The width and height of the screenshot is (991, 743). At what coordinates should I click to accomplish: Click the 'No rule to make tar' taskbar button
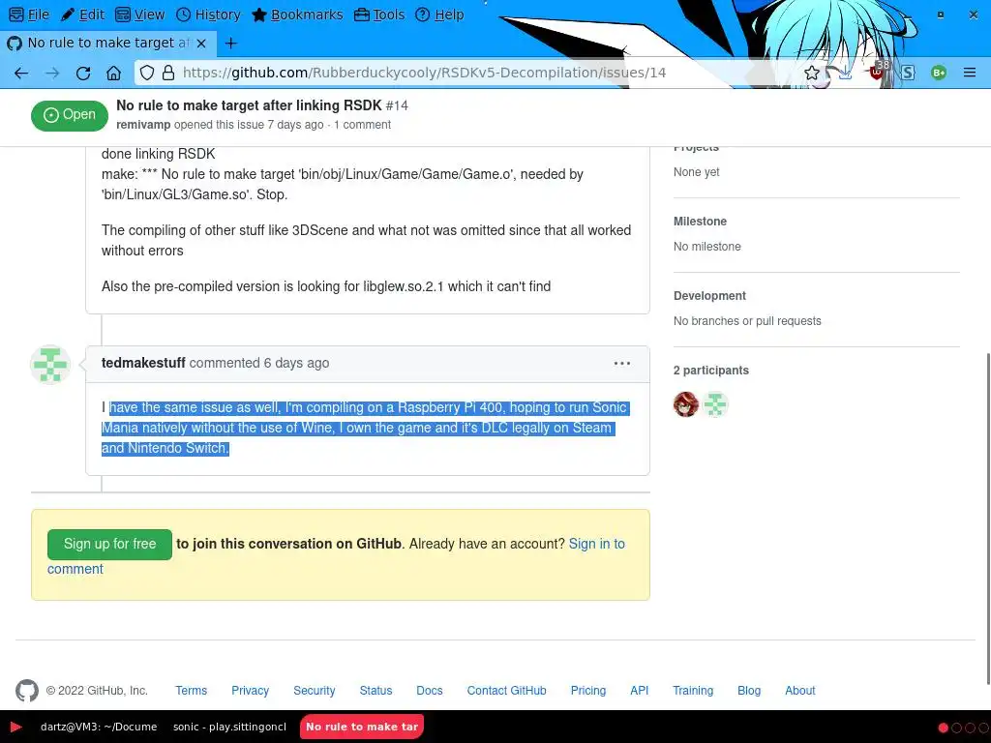click(362, 728)
